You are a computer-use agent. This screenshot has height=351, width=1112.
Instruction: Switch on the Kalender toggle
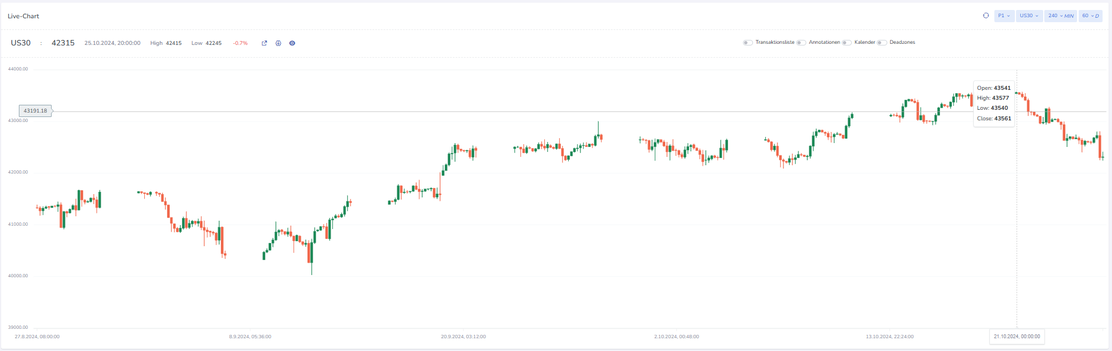click(x=847, y=43)
